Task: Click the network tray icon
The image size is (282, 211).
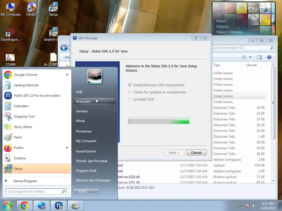Action: point(241,206)
